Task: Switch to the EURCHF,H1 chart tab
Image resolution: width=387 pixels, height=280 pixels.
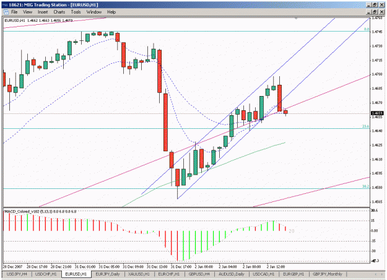Action: pos(168,274)
